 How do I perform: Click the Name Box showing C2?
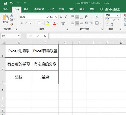click(x=11, y=36)
